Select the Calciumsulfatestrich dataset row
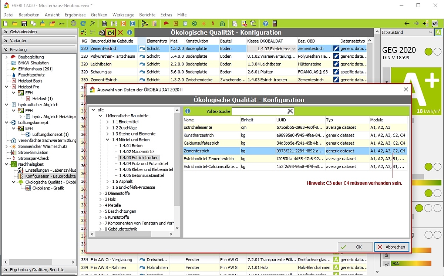Viewport: 444px width, 276px height. [202, 143]
